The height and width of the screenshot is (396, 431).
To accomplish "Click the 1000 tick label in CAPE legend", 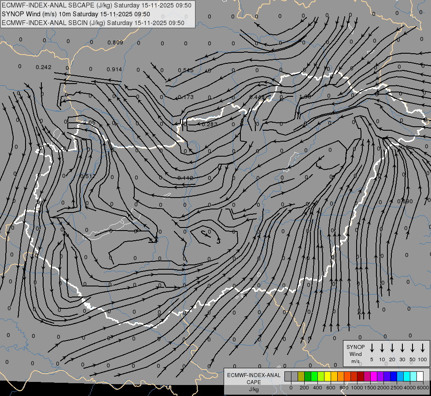I will point(357,388).
